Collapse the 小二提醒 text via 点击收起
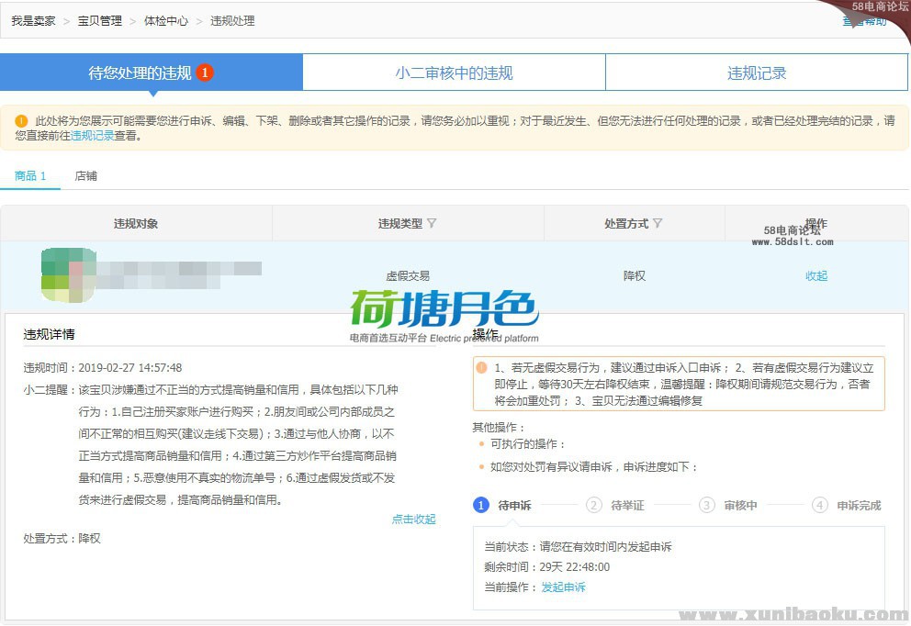Image resolution: width=911 pixels, height=626 pixels. pyautogui.click(x=413, y=519)
